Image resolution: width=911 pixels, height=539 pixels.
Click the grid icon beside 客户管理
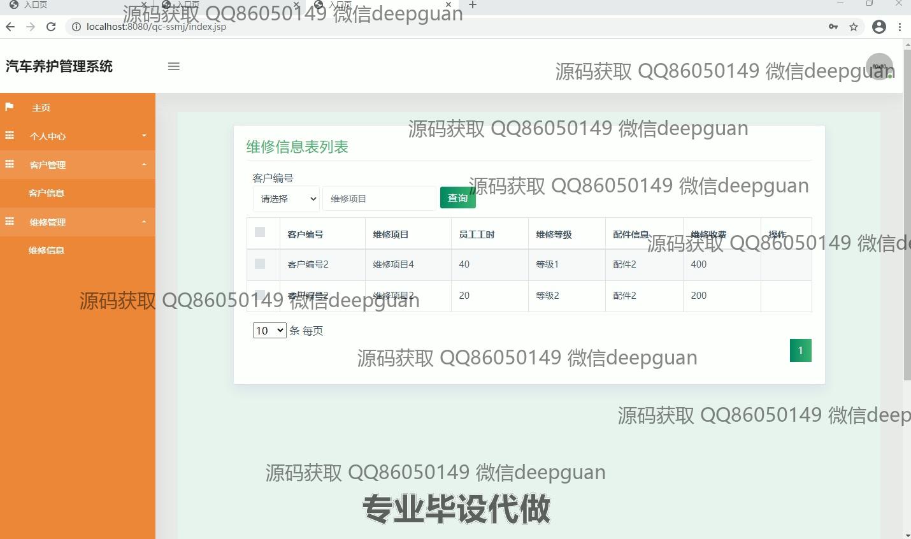pos(10,164)
